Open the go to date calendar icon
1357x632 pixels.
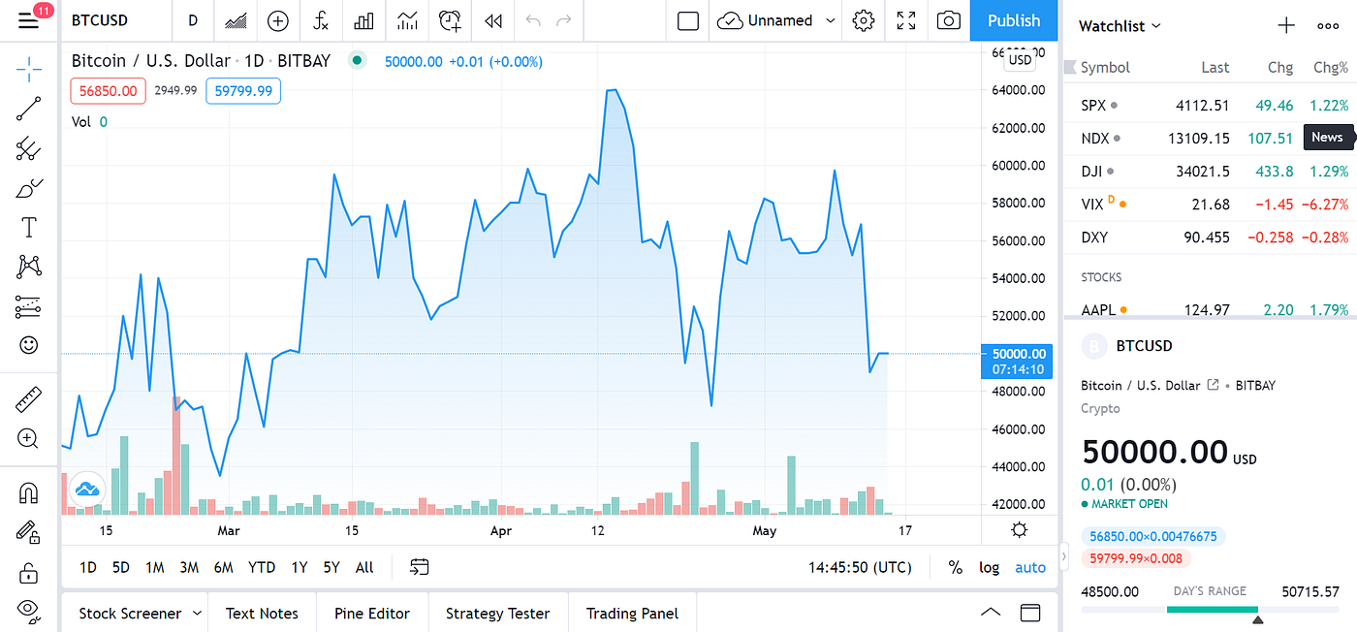[x=420, y=567]
